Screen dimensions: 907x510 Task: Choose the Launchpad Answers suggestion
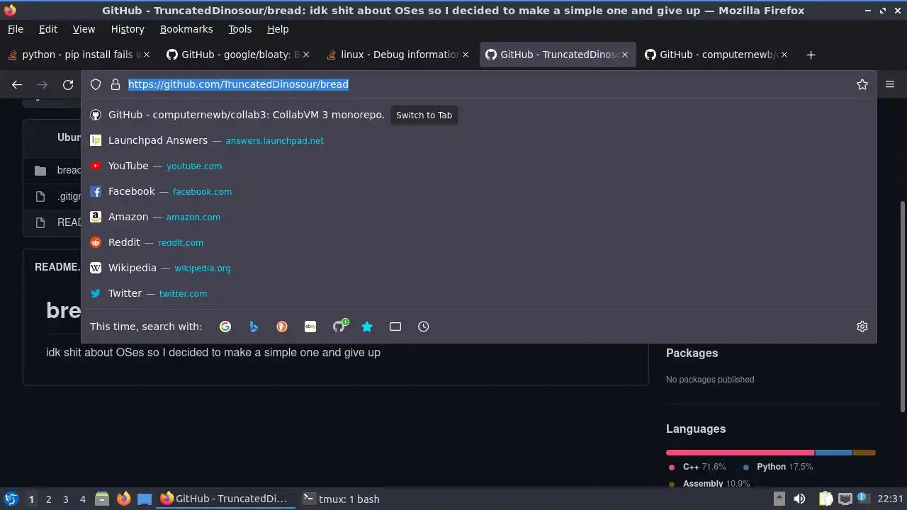pyautogui.click(x=479, y=140)
